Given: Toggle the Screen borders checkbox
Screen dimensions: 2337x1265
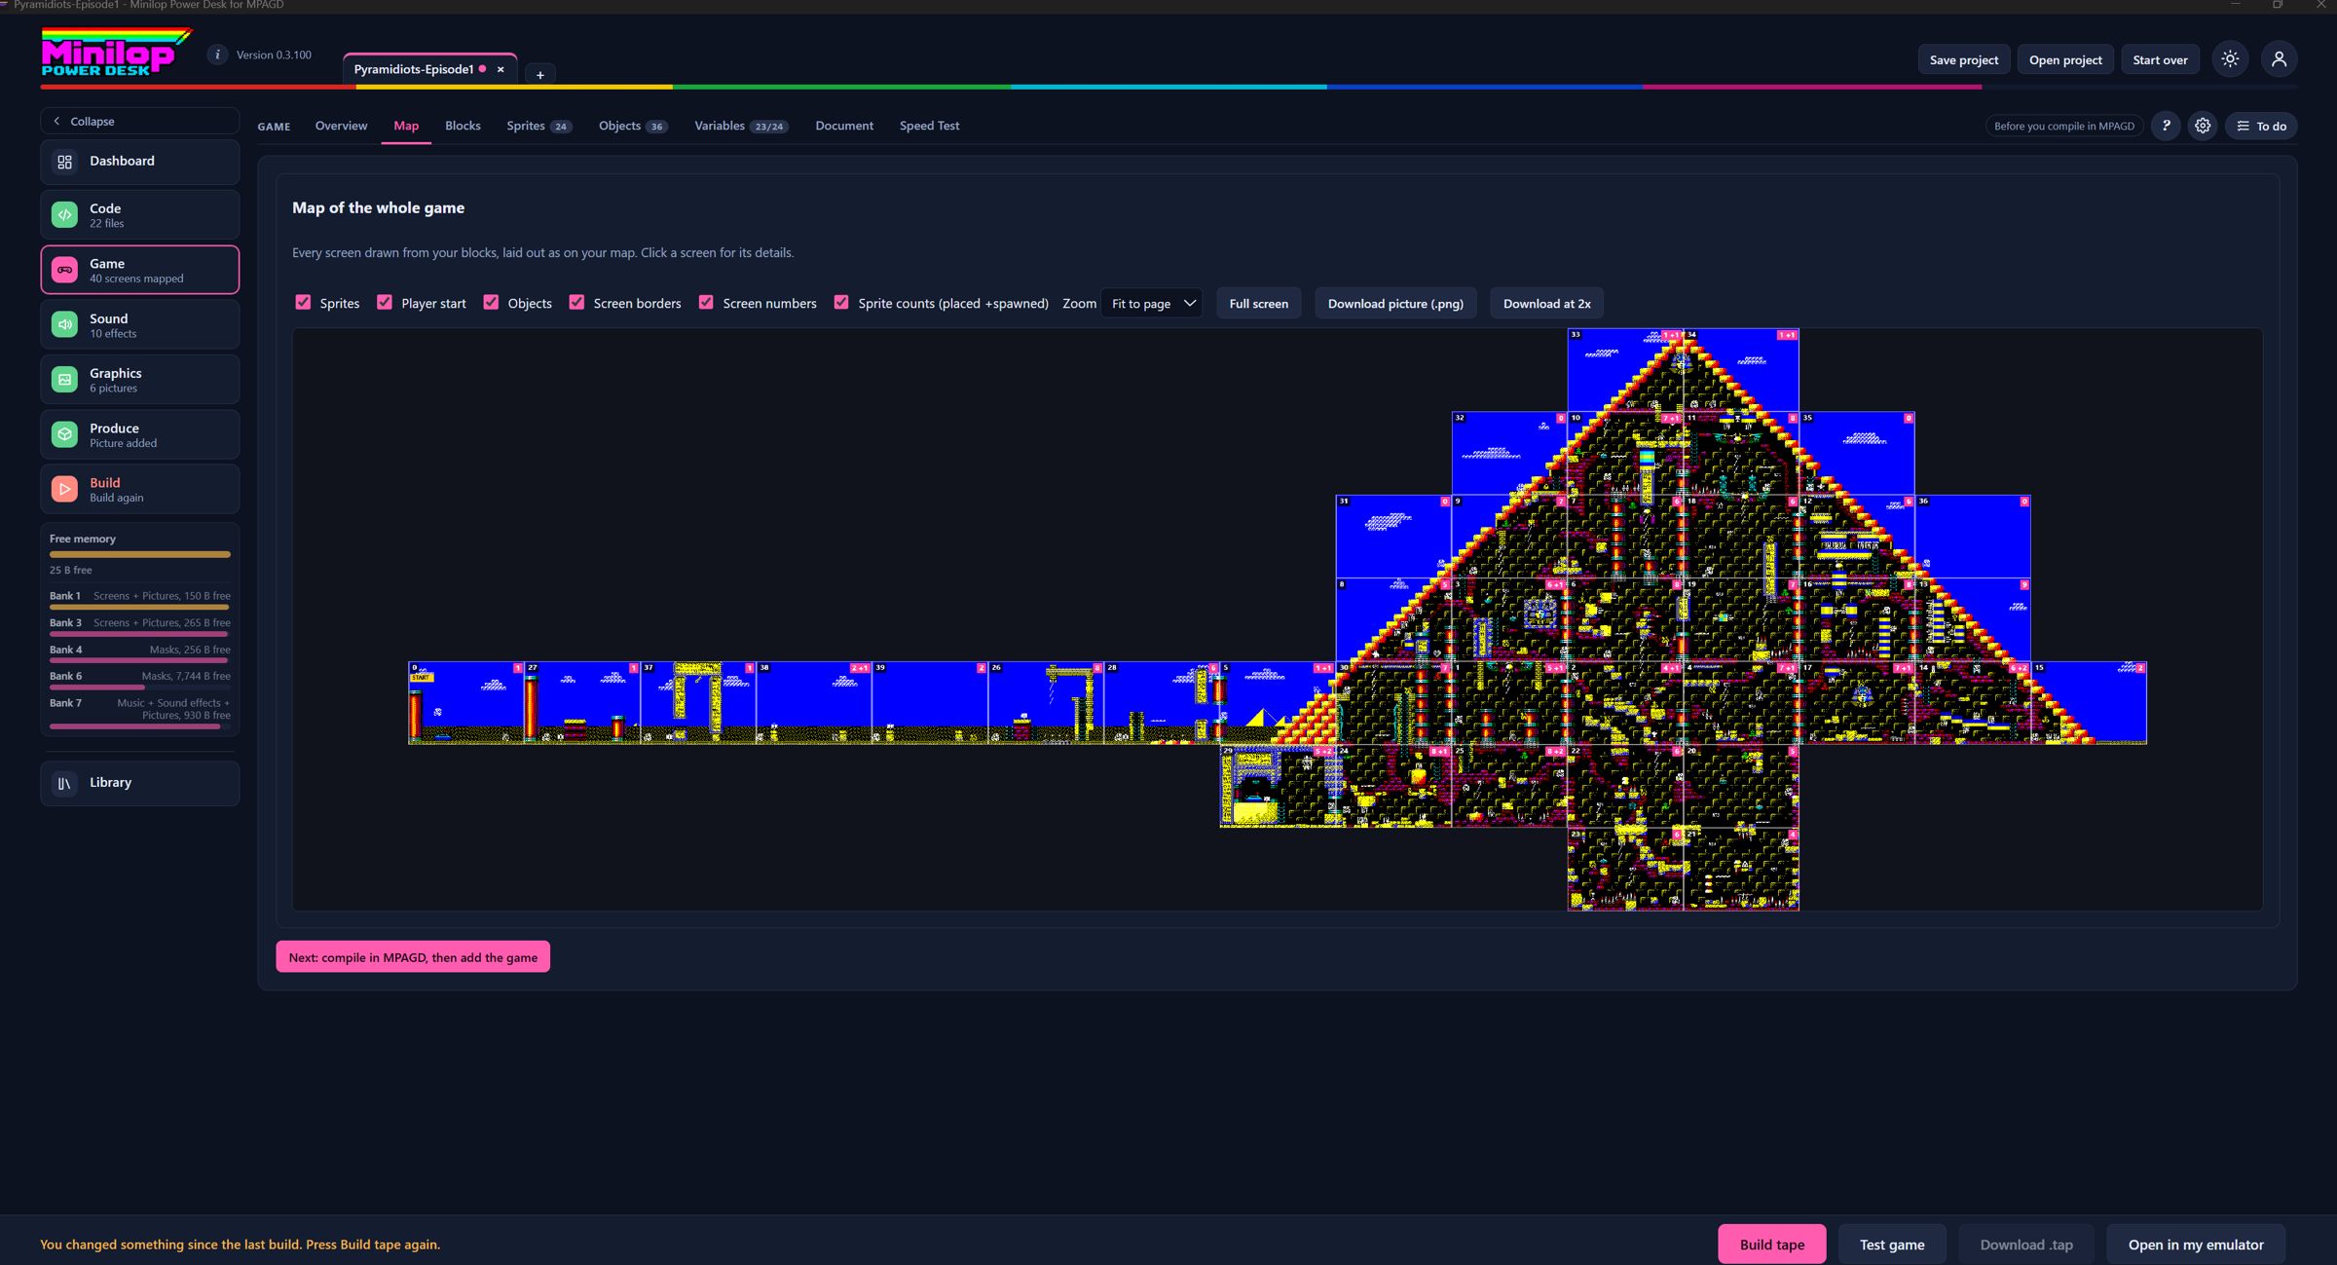Looking at the screenshot, I should (576, 302).
